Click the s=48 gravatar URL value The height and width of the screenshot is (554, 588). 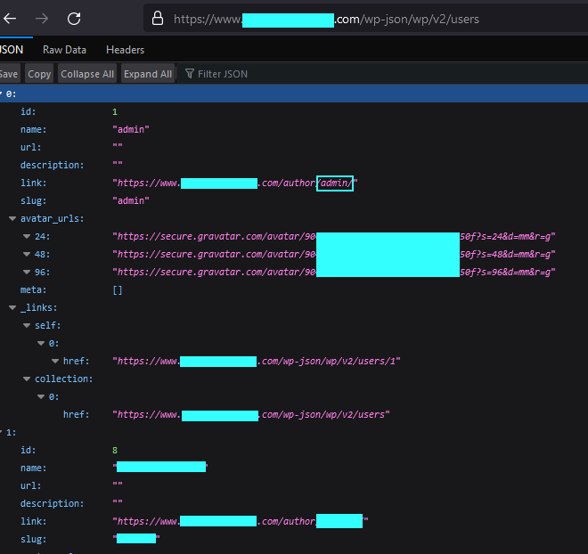(x=334, y=254)
